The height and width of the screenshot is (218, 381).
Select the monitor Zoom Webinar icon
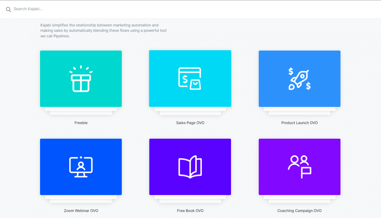point(81,167)
